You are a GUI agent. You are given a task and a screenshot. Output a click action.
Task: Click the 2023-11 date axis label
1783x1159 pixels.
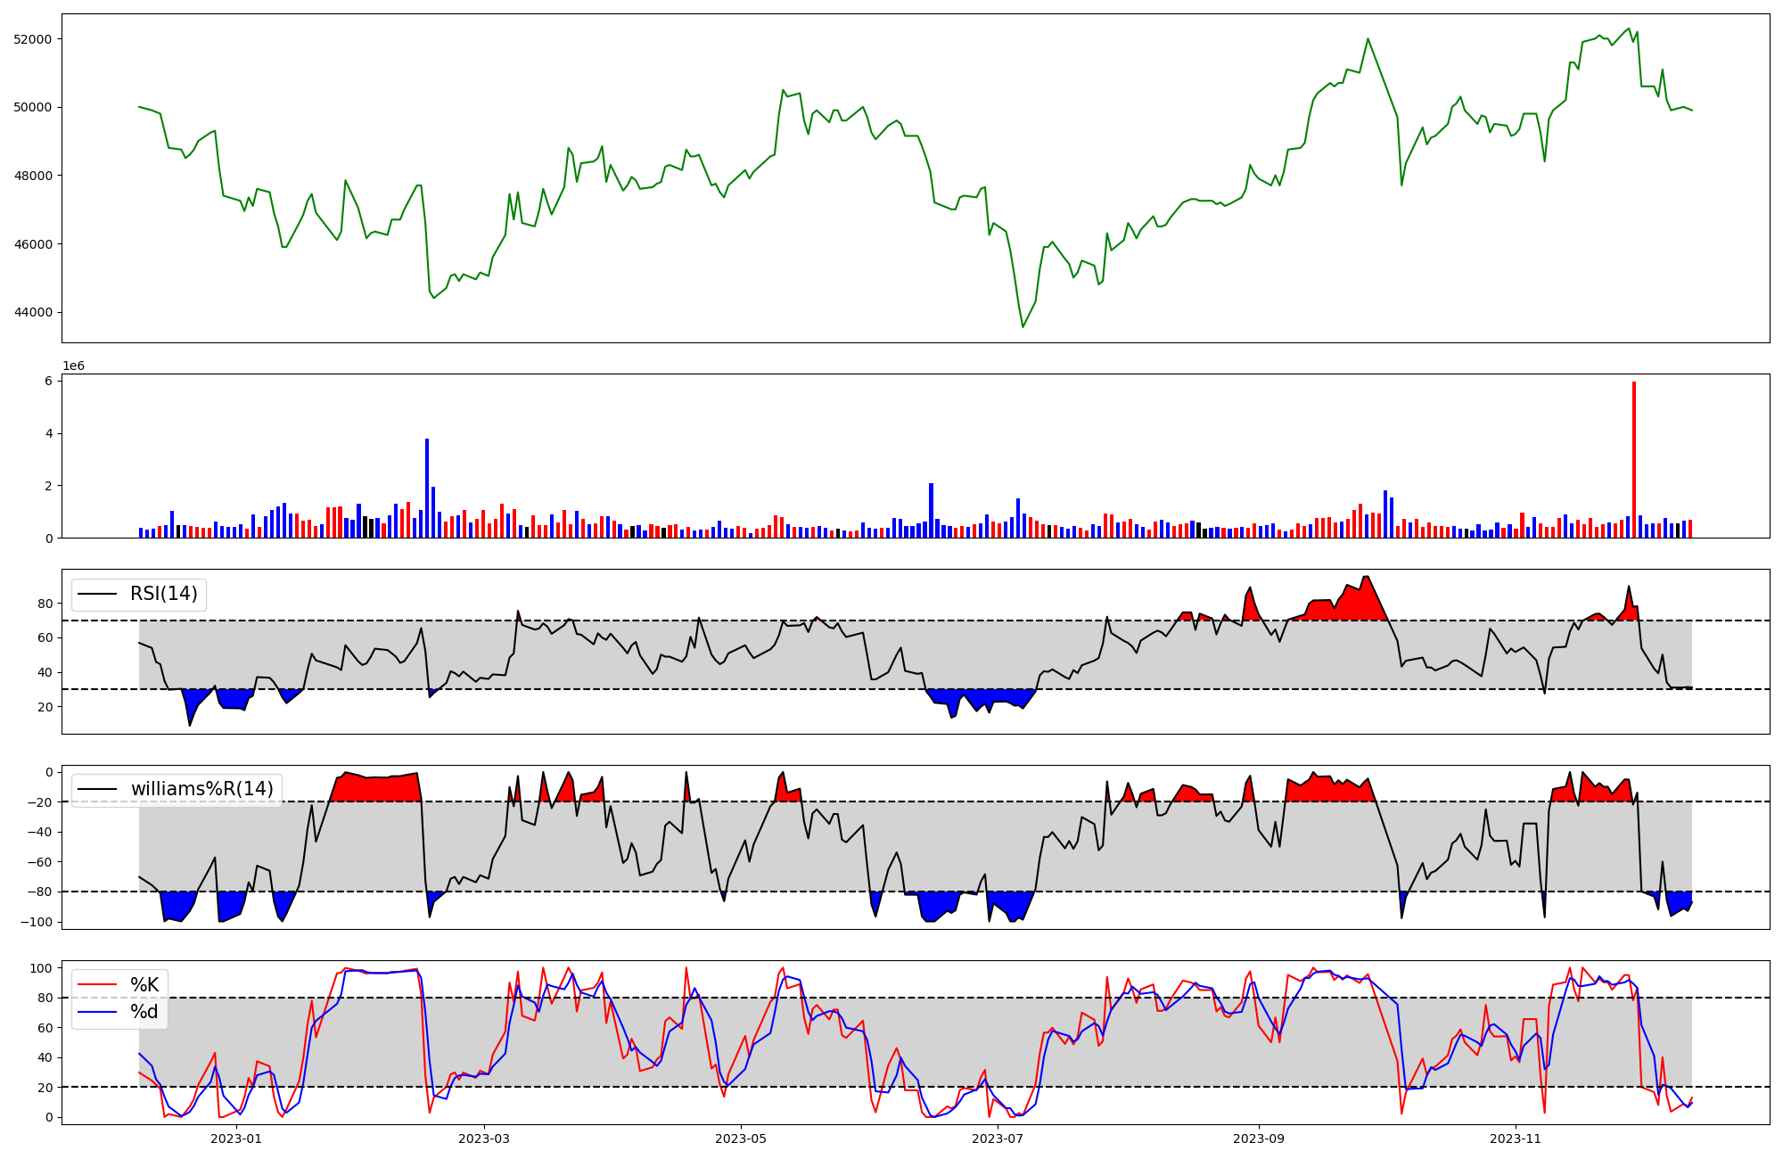(1516, 1138)
